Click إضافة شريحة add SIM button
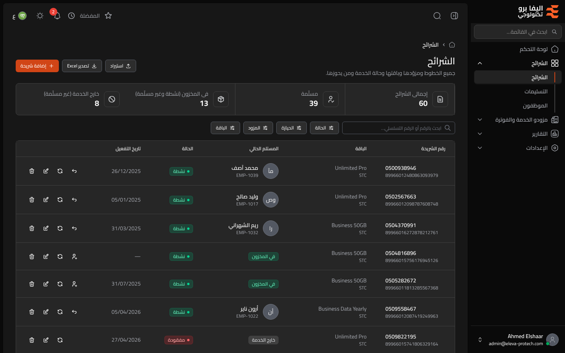The height and width of the screenshot is (353, 565). 37,66
